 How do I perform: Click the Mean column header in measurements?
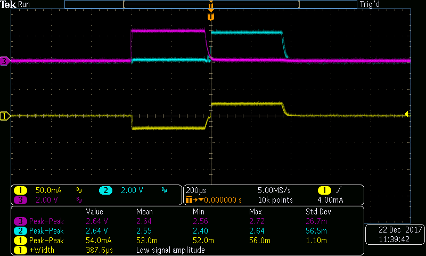coord(145,212)
